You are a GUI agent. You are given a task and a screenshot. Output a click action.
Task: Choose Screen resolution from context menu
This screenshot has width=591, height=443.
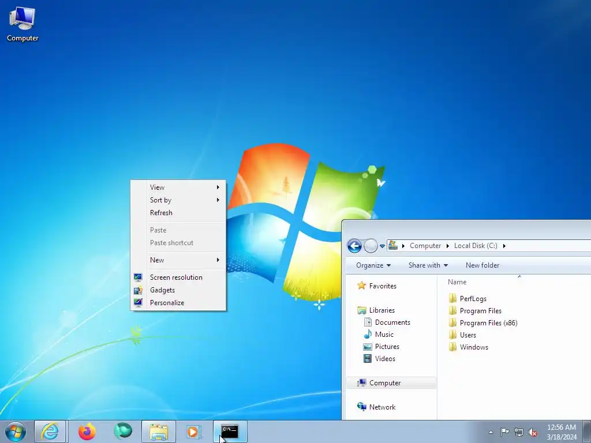coord(178,277)
